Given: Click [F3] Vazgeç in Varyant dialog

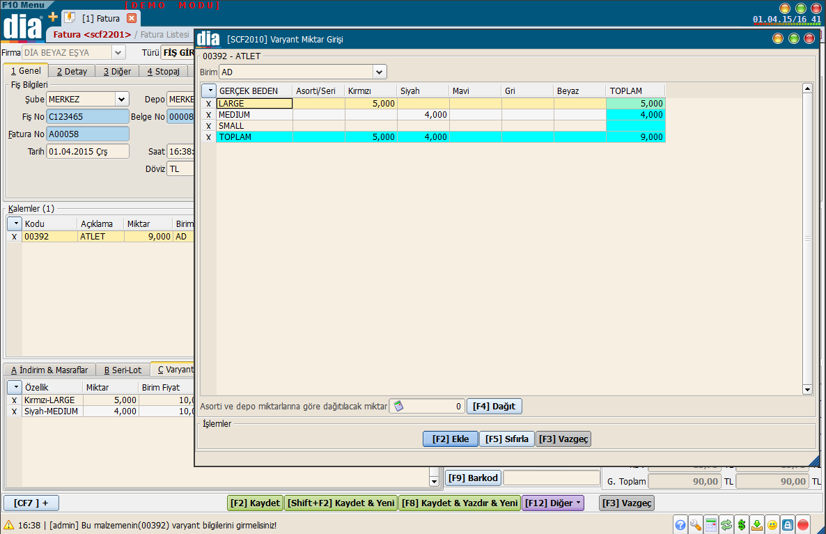Looking at the screenshot, I should (563, 439).
